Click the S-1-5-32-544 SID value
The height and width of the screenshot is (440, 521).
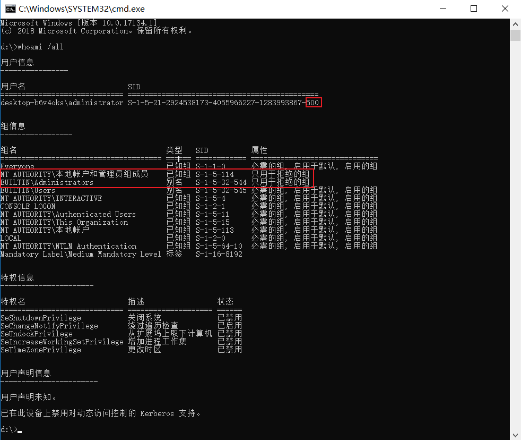point(221,182)
